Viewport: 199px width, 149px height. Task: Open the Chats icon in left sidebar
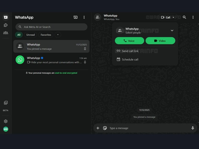(6, 17)
